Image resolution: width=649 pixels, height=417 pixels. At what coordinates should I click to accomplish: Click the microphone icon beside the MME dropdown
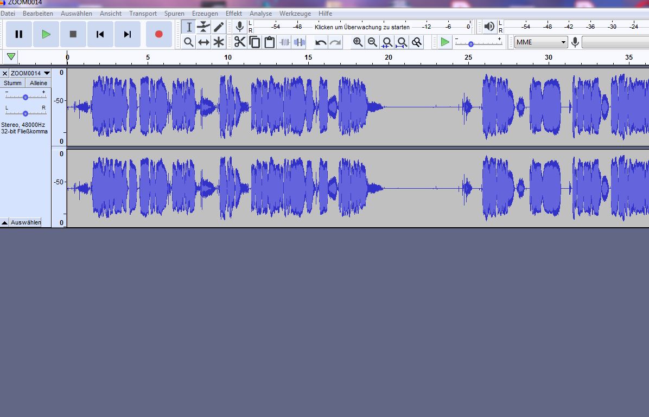click(x=575, y=42)
